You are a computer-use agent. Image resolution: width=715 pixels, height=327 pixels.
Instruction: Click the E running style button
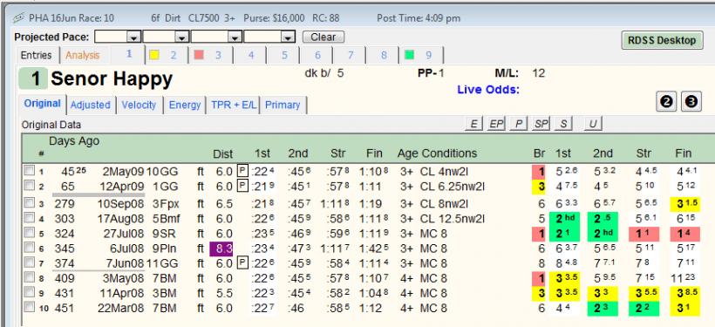click(473, 124)
